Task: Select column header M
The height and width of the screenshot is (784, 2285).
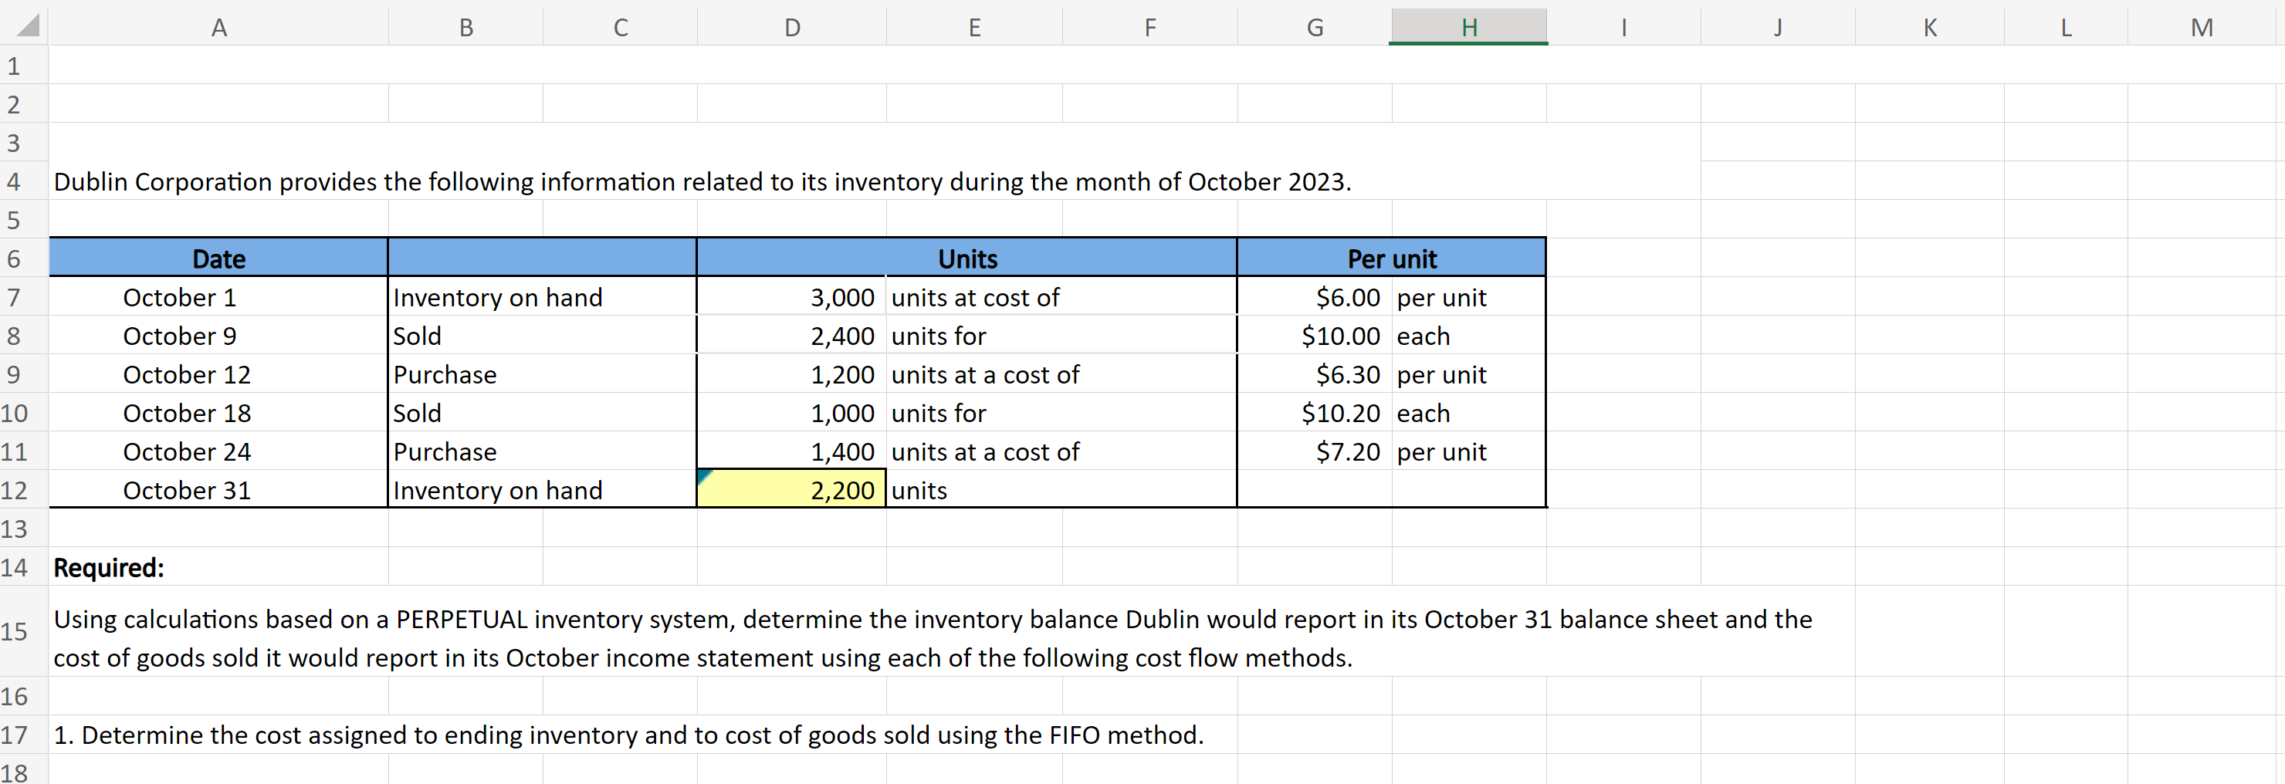Action: click(2202, 26)
